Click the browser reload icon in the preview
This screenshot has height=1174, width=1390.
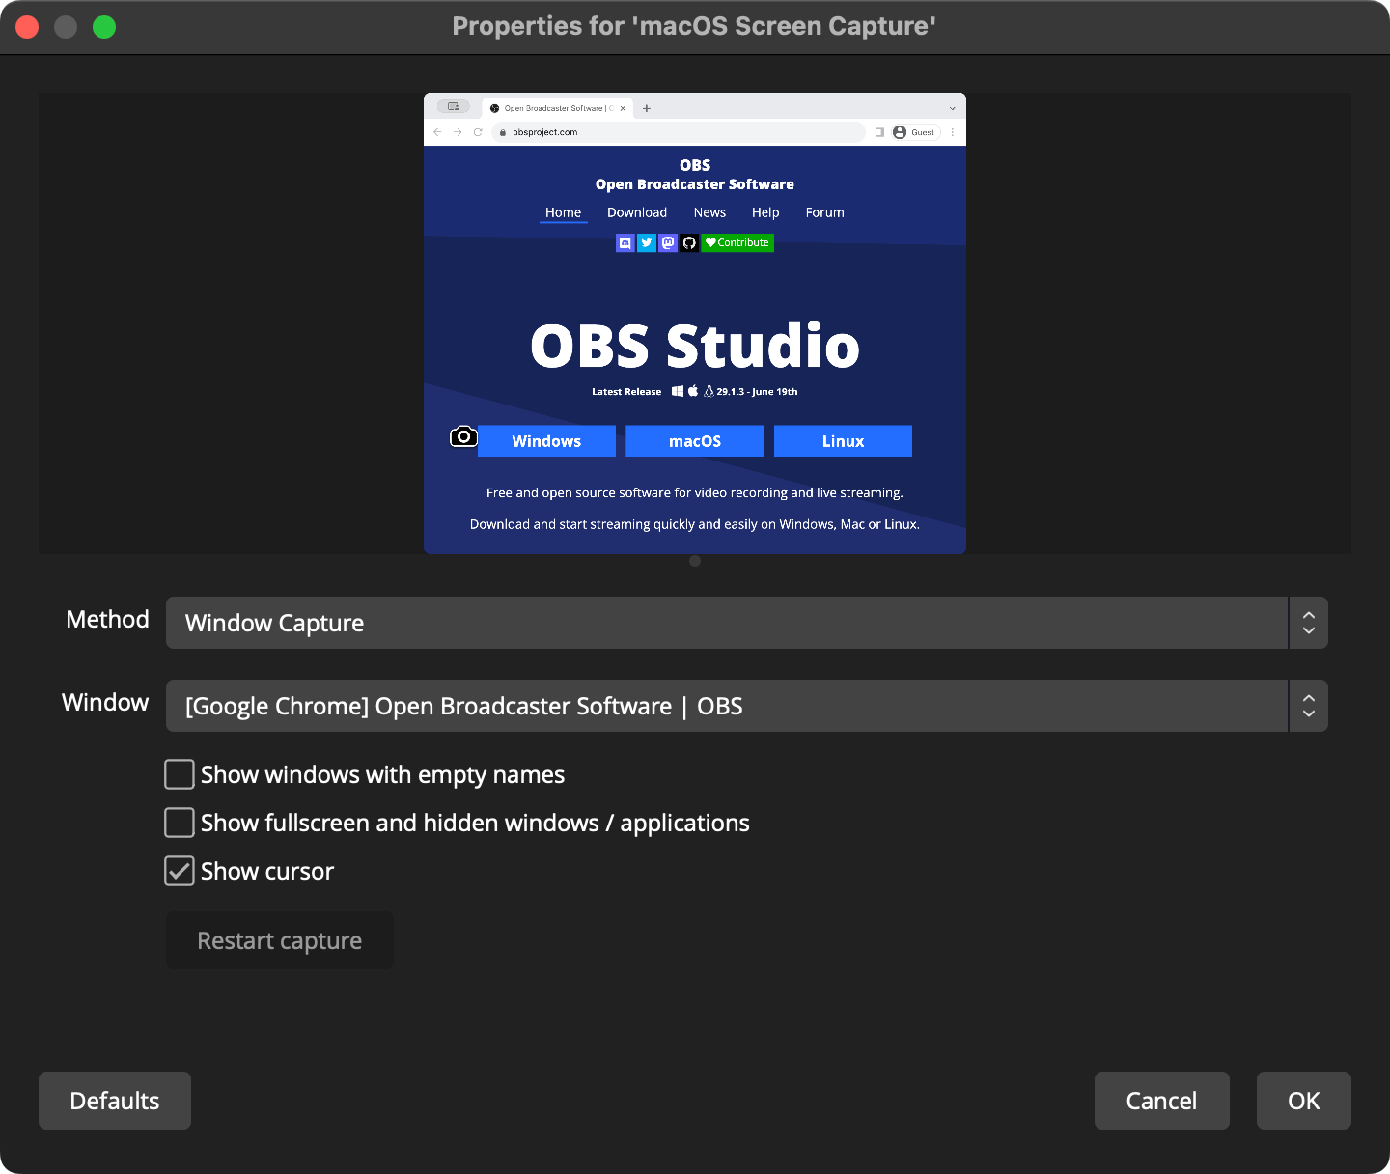pyautogui.click(x=478, y=132)
